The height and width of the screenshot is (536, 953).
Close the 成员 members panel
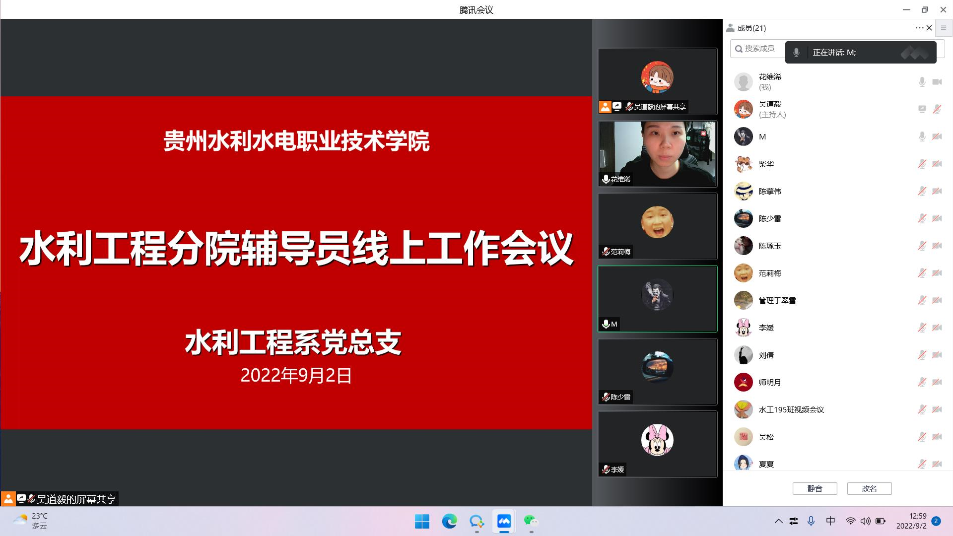[x=929, y=28]
